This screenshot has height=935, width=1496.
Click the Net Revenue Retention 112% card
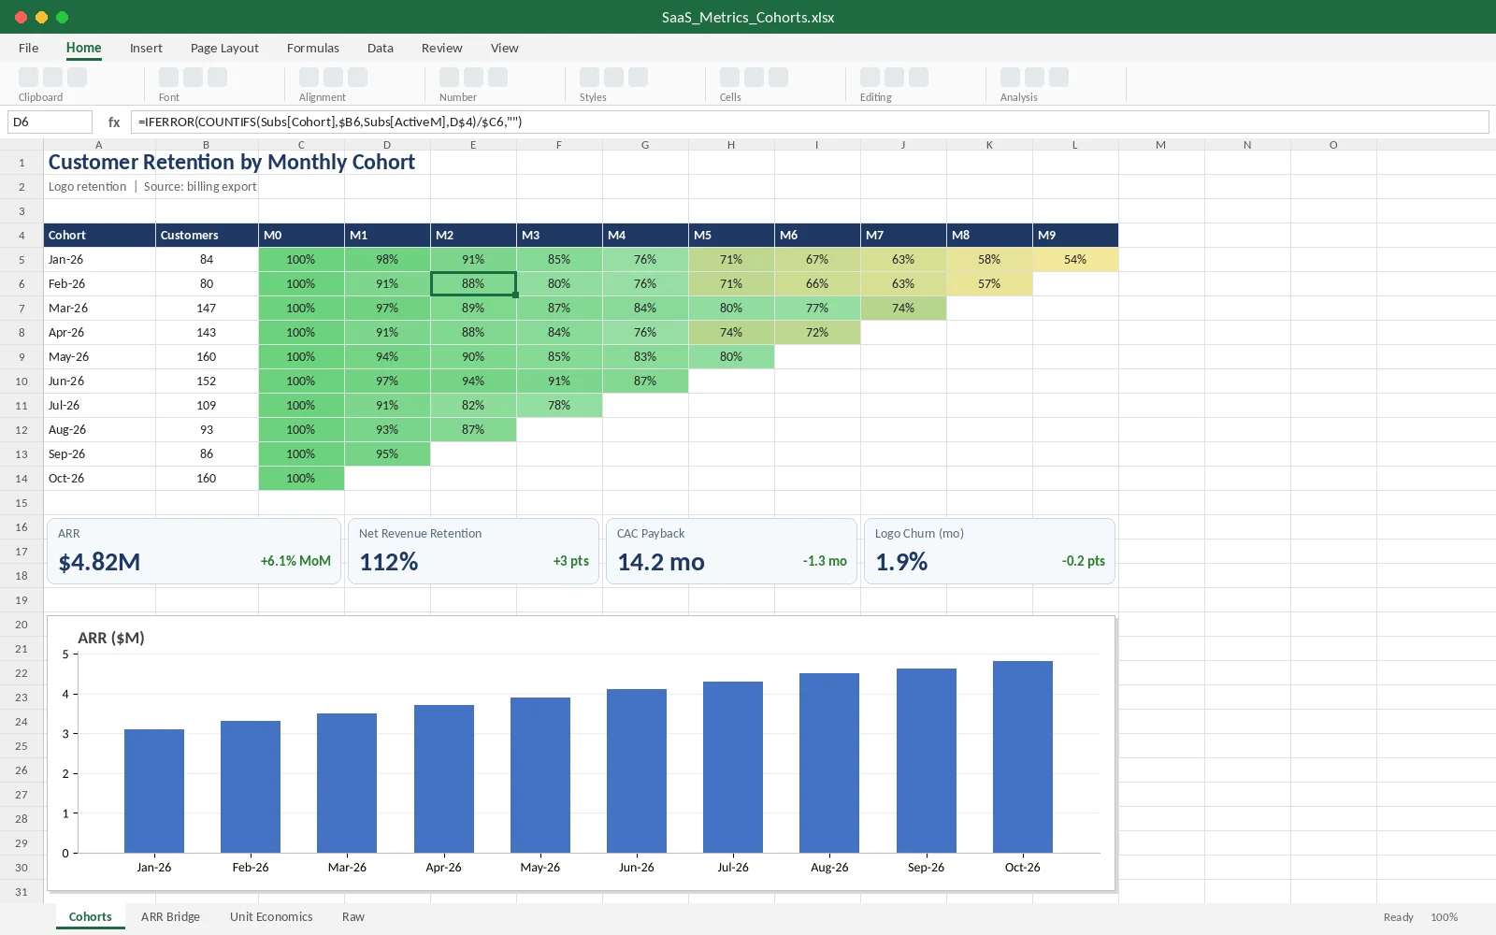473,551
